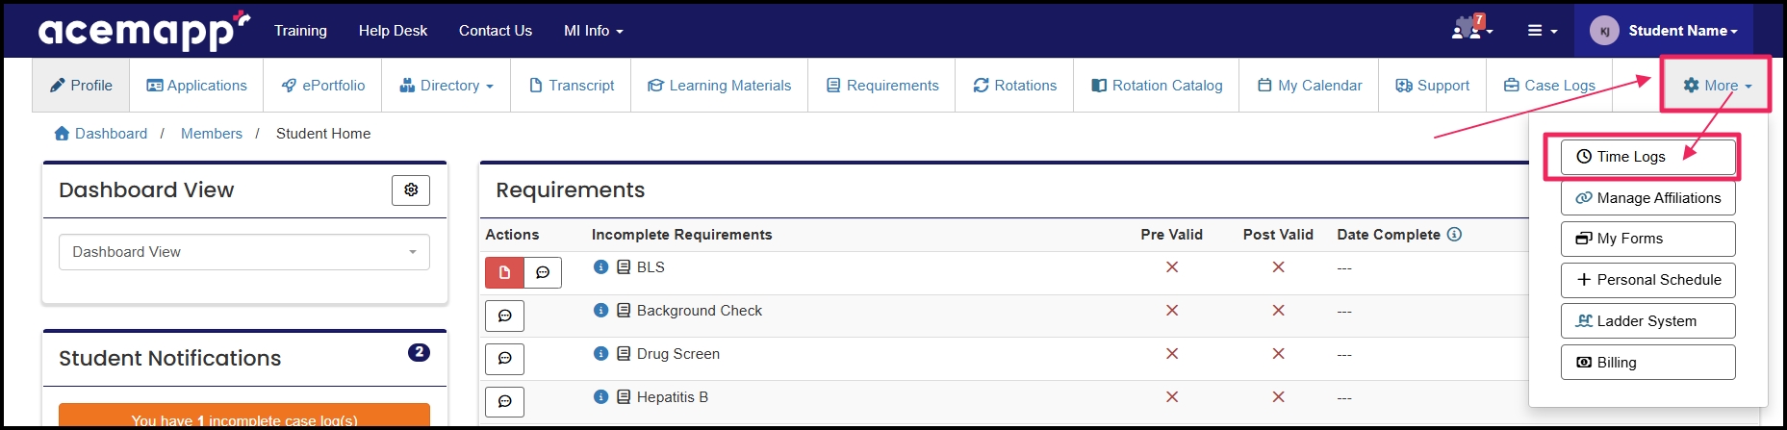
Task: Choose Manage Affiliations in the menu
Action: (1647, 198)
